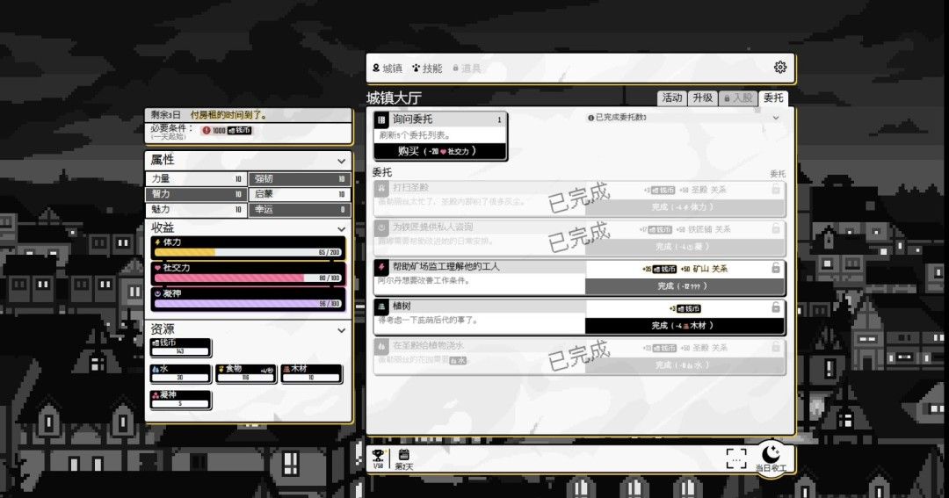Click the 木材 resource box
Screen dimensions: 949x498
(311, 373)
